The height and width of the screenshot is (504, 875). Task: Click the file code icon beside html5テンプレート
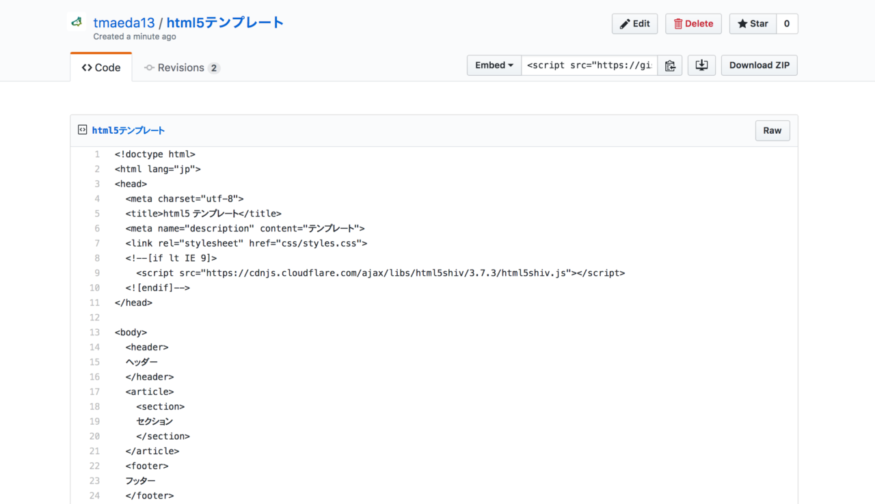click(x=83, y=130)
